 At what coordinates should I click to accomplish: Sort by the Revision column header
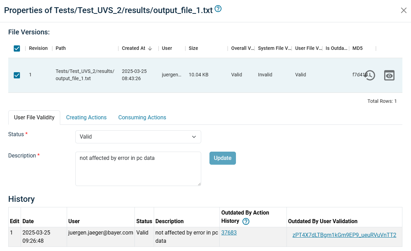38,48
